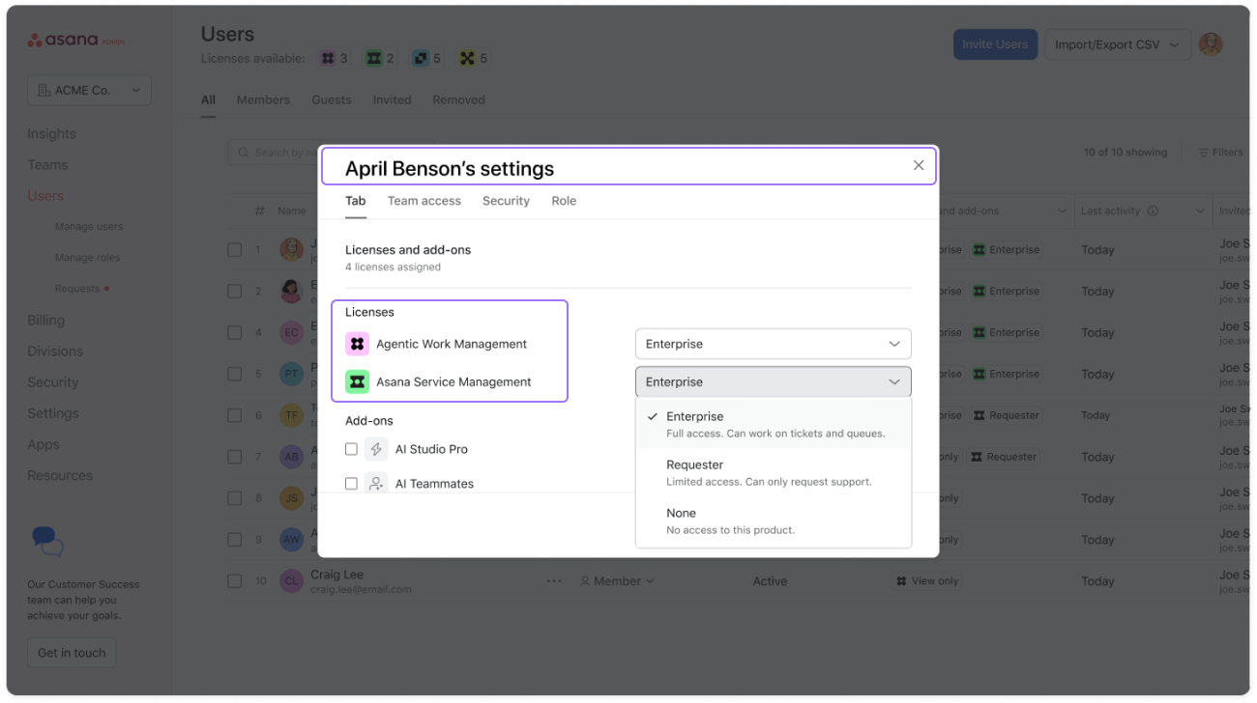This screenshot has height=703, width=1257.
Task: Show the Members users tab
Action: point(263,99)
